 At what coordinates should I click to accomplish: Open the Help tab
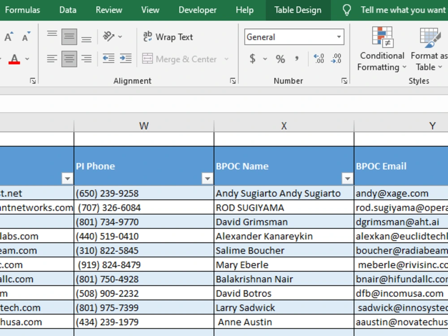coord(245,10)
